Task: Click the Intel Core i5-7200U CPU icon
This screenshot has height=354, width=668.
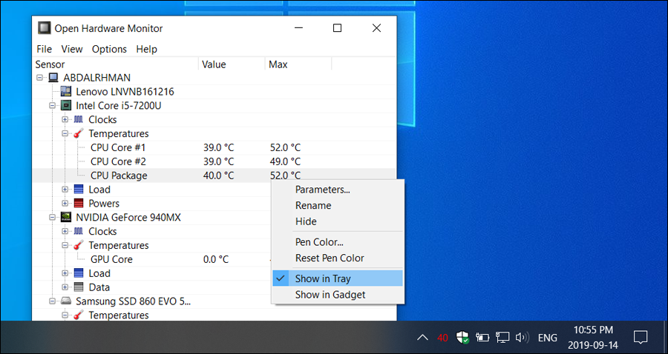Action: [66, 105]
